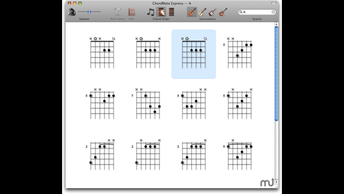
Task: Select the fret 2 barre chord with two dots
Action: [x=100, y=154]
